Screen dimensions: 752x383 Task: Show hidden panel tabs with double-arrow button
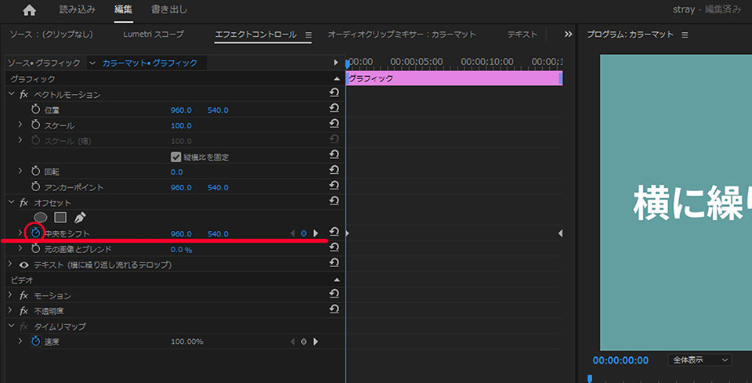[568, 34]
